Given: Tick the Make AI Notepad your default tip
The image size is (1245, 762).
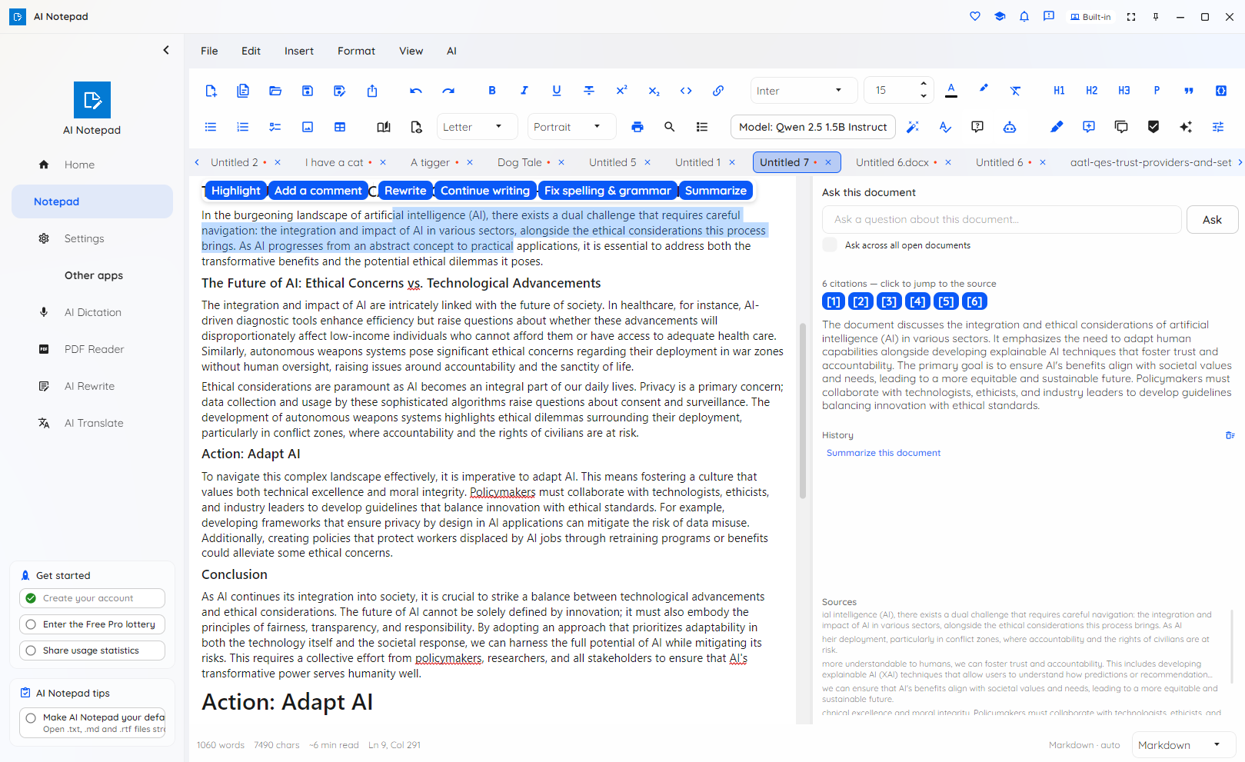Looking at the screenshot, I should [31, 718].
